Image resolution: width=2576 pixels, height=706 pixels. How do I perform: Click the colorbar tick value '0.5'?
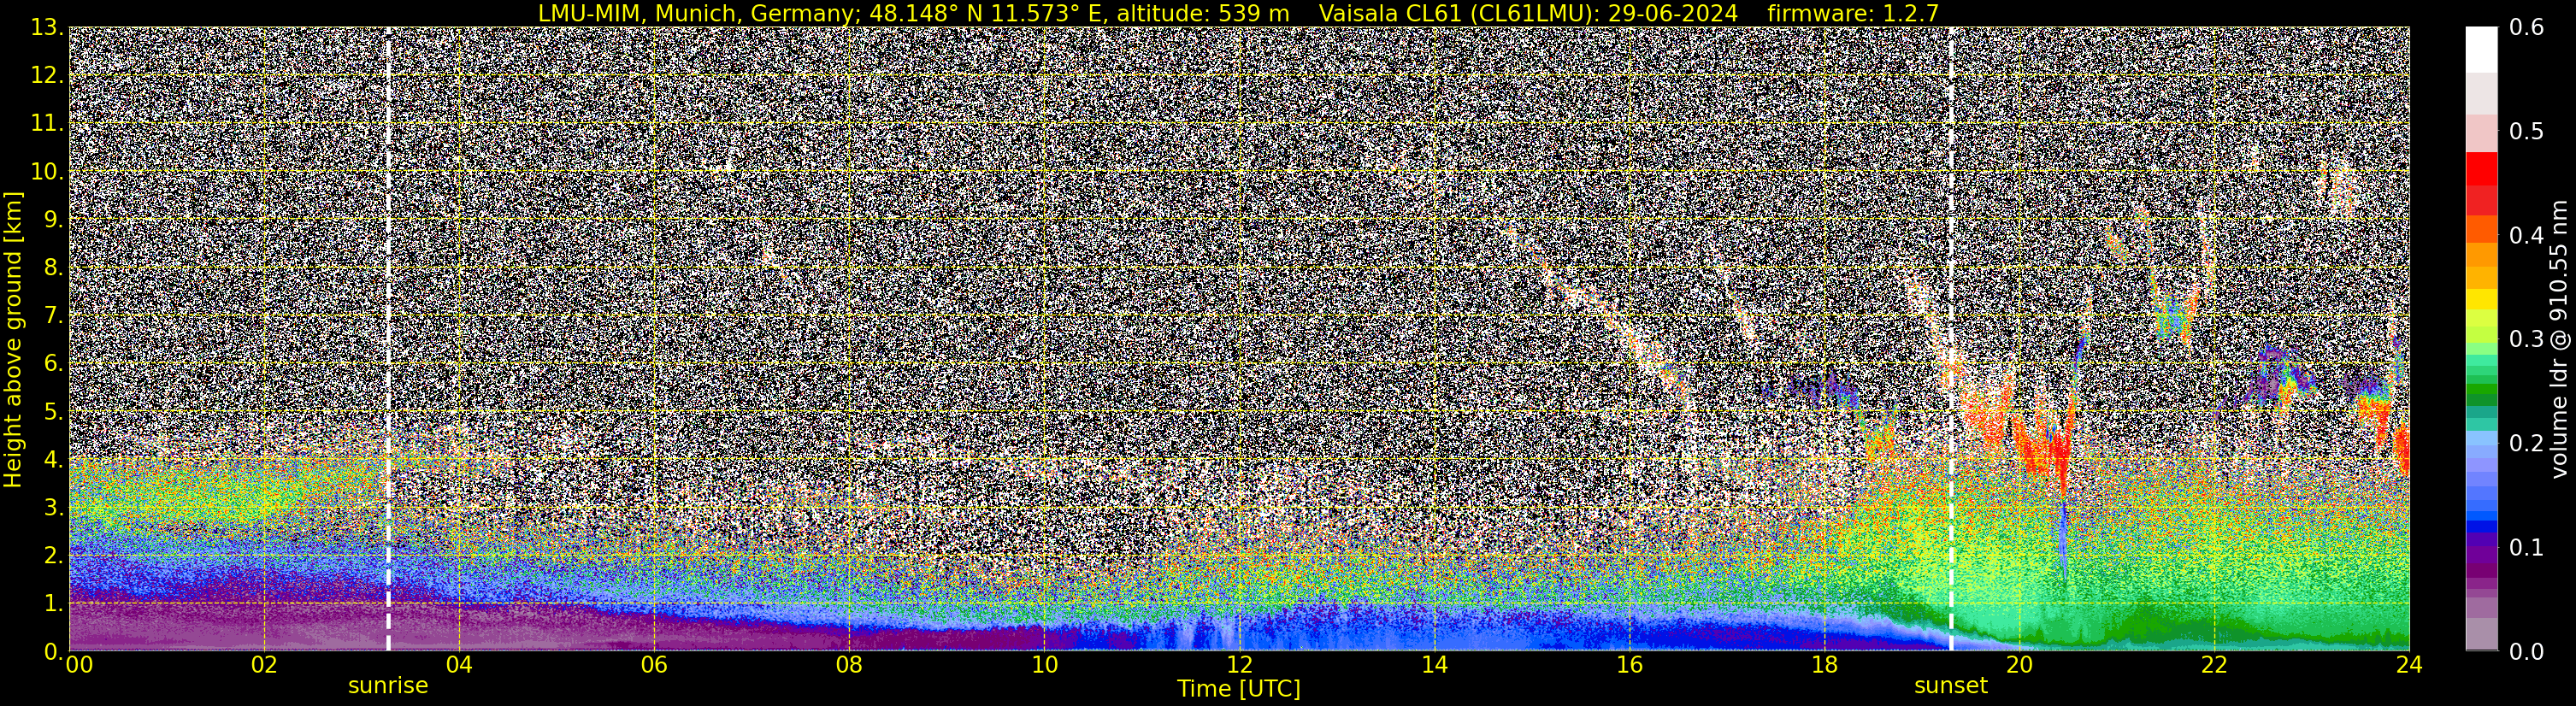point(2526,132)
